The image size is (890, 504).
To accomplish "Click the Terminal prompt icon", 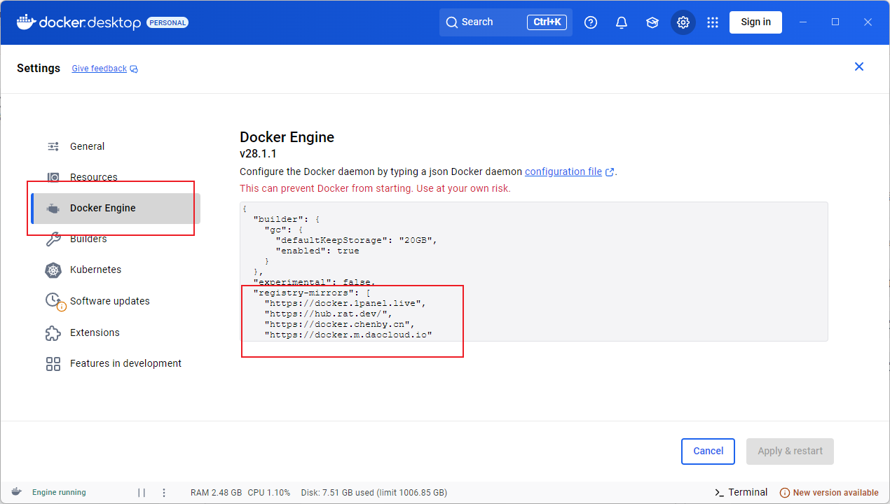I will click(719, 493).
